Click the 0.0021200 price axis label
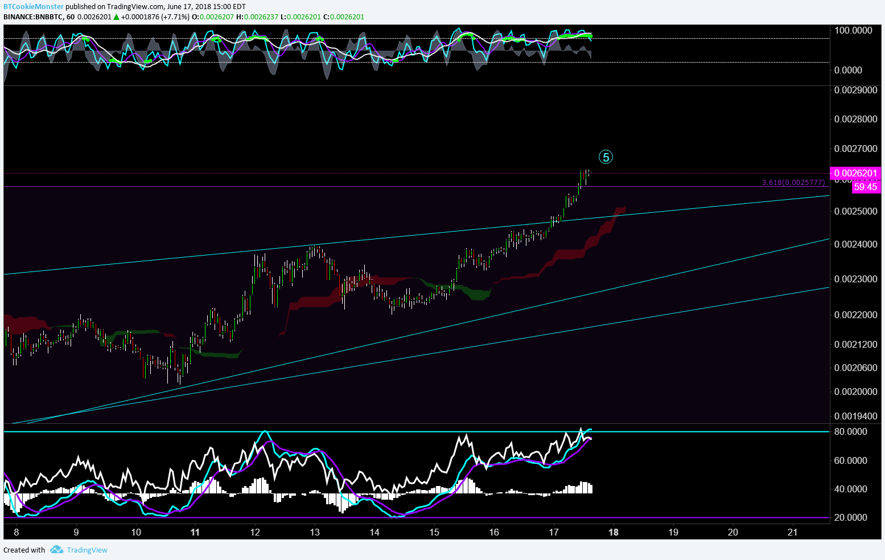885x560 pixels. (x=856, y=344)
